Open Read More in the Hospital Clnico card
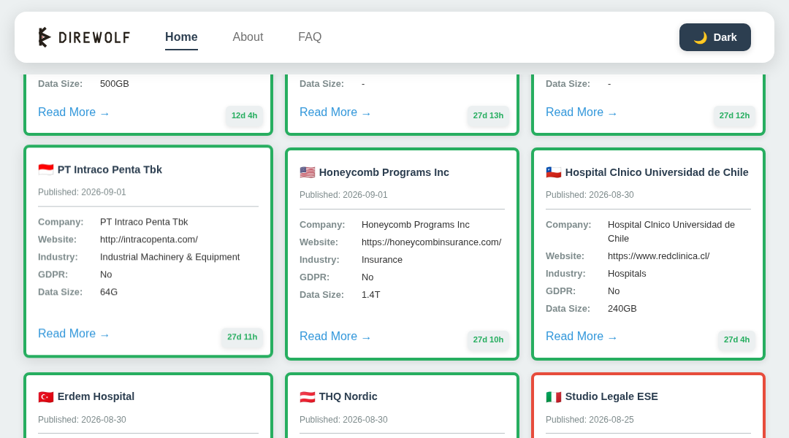This screenshot has width=789, height=438. click(582, 337)
